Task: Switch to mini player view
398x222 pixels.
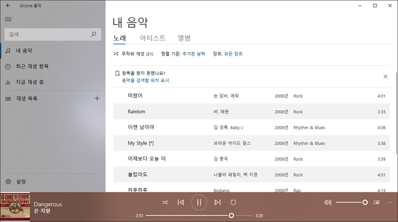Action: coord(376,202)
